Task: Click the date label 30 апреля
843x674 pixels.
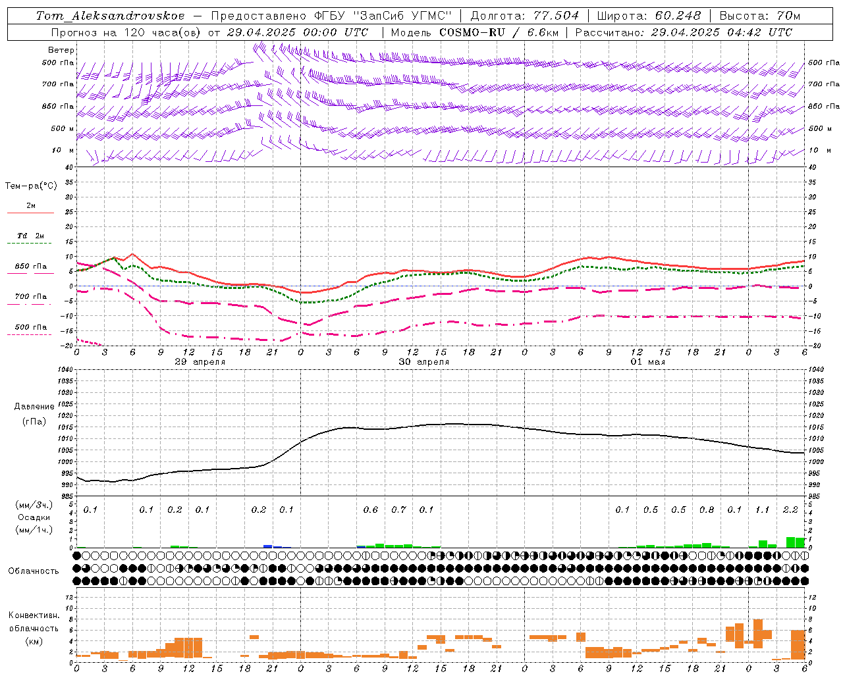Action: tap(424, 362)
